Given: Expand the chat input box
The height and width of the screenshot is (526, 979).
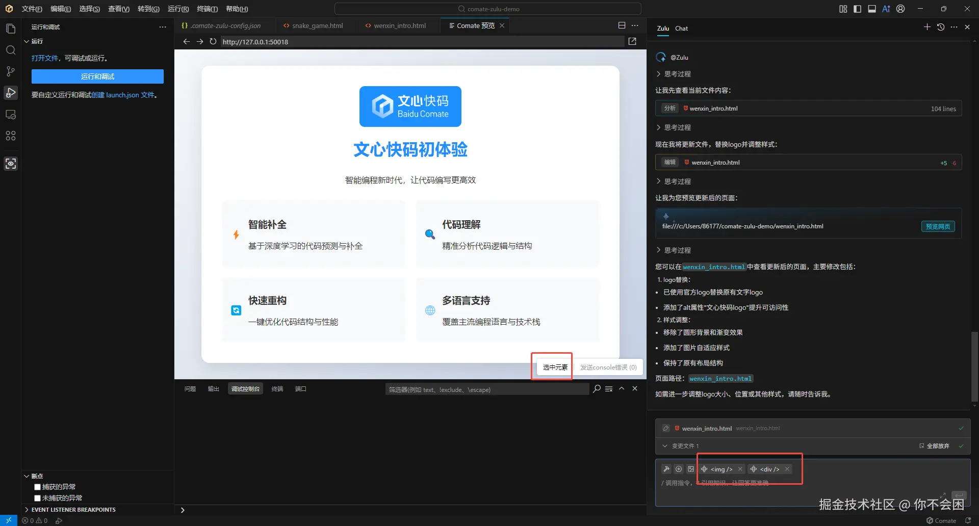Looking at the screenshot, I should pos(943,495).
